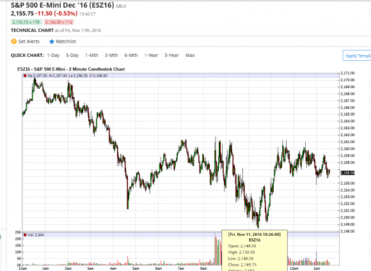Click the 7am time axis label
Image resolution: width=371 pixels, height=271 pixels.
[181, 268]
